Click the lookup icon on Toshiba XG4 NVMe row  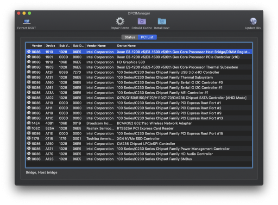tap(29, 138)
